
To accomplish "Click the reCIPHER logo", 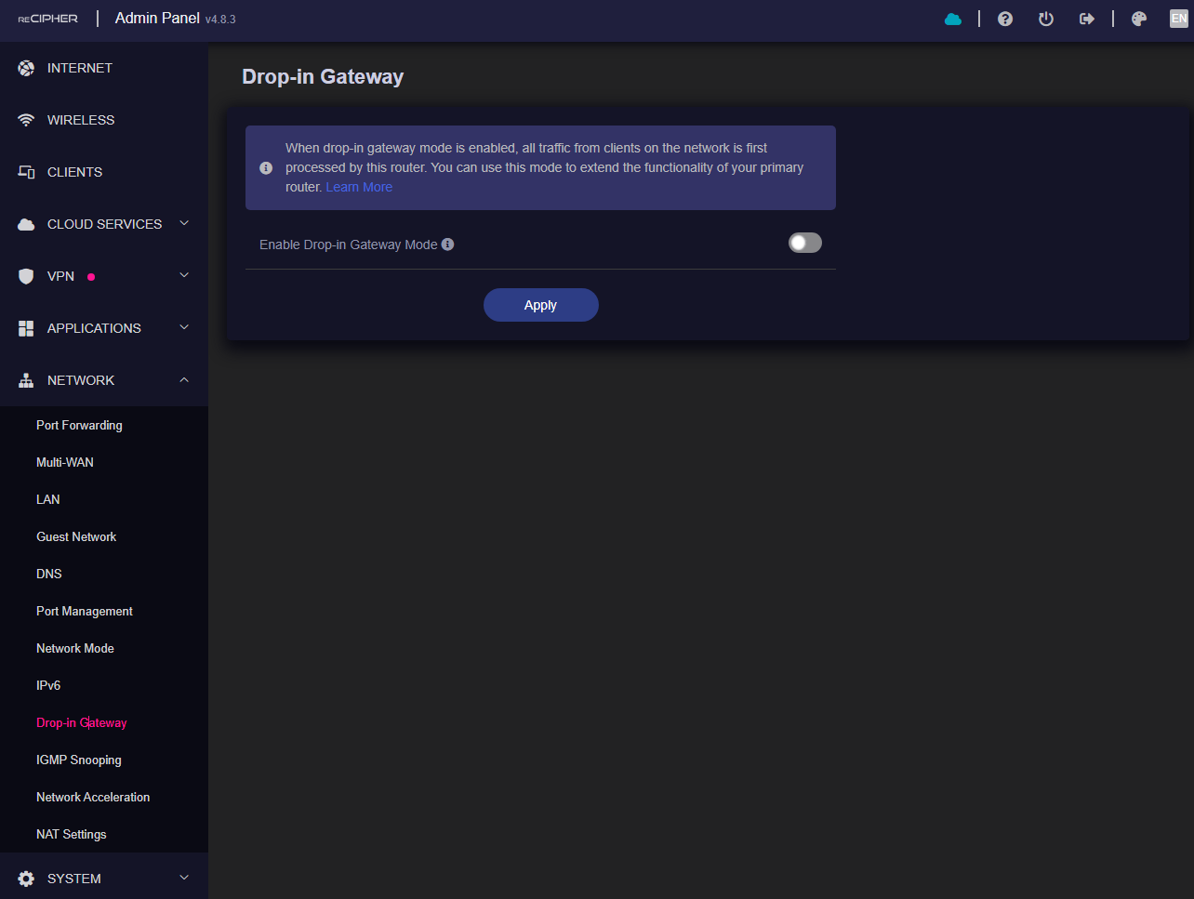I will coord(48,19).
